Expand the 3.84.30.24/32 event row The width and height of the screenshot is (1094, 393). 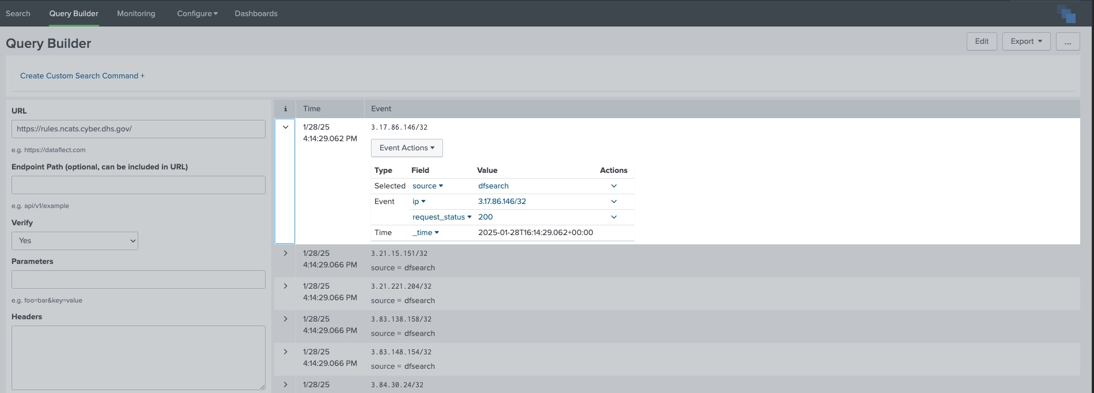(285, 384)
